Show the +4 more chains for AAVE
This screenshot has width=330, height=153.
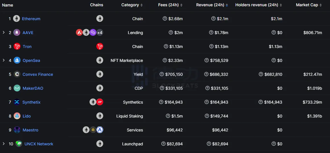point(100,33)
